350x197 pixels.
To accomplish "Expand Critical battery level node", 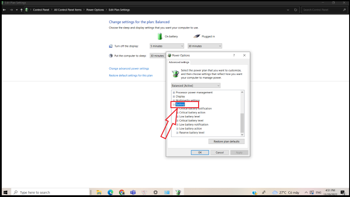I will [177, 121].
